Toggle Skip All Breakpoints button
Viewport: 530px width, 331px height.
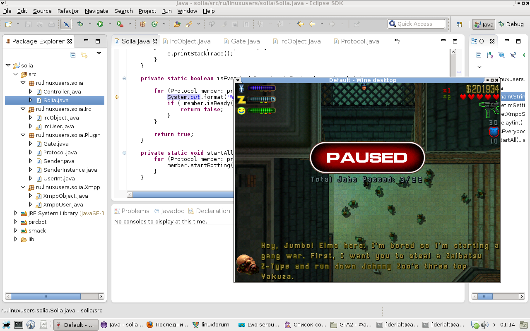tap(65, 24)
